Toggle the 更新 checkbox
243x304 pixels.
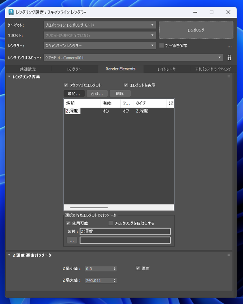coord(138,268)
